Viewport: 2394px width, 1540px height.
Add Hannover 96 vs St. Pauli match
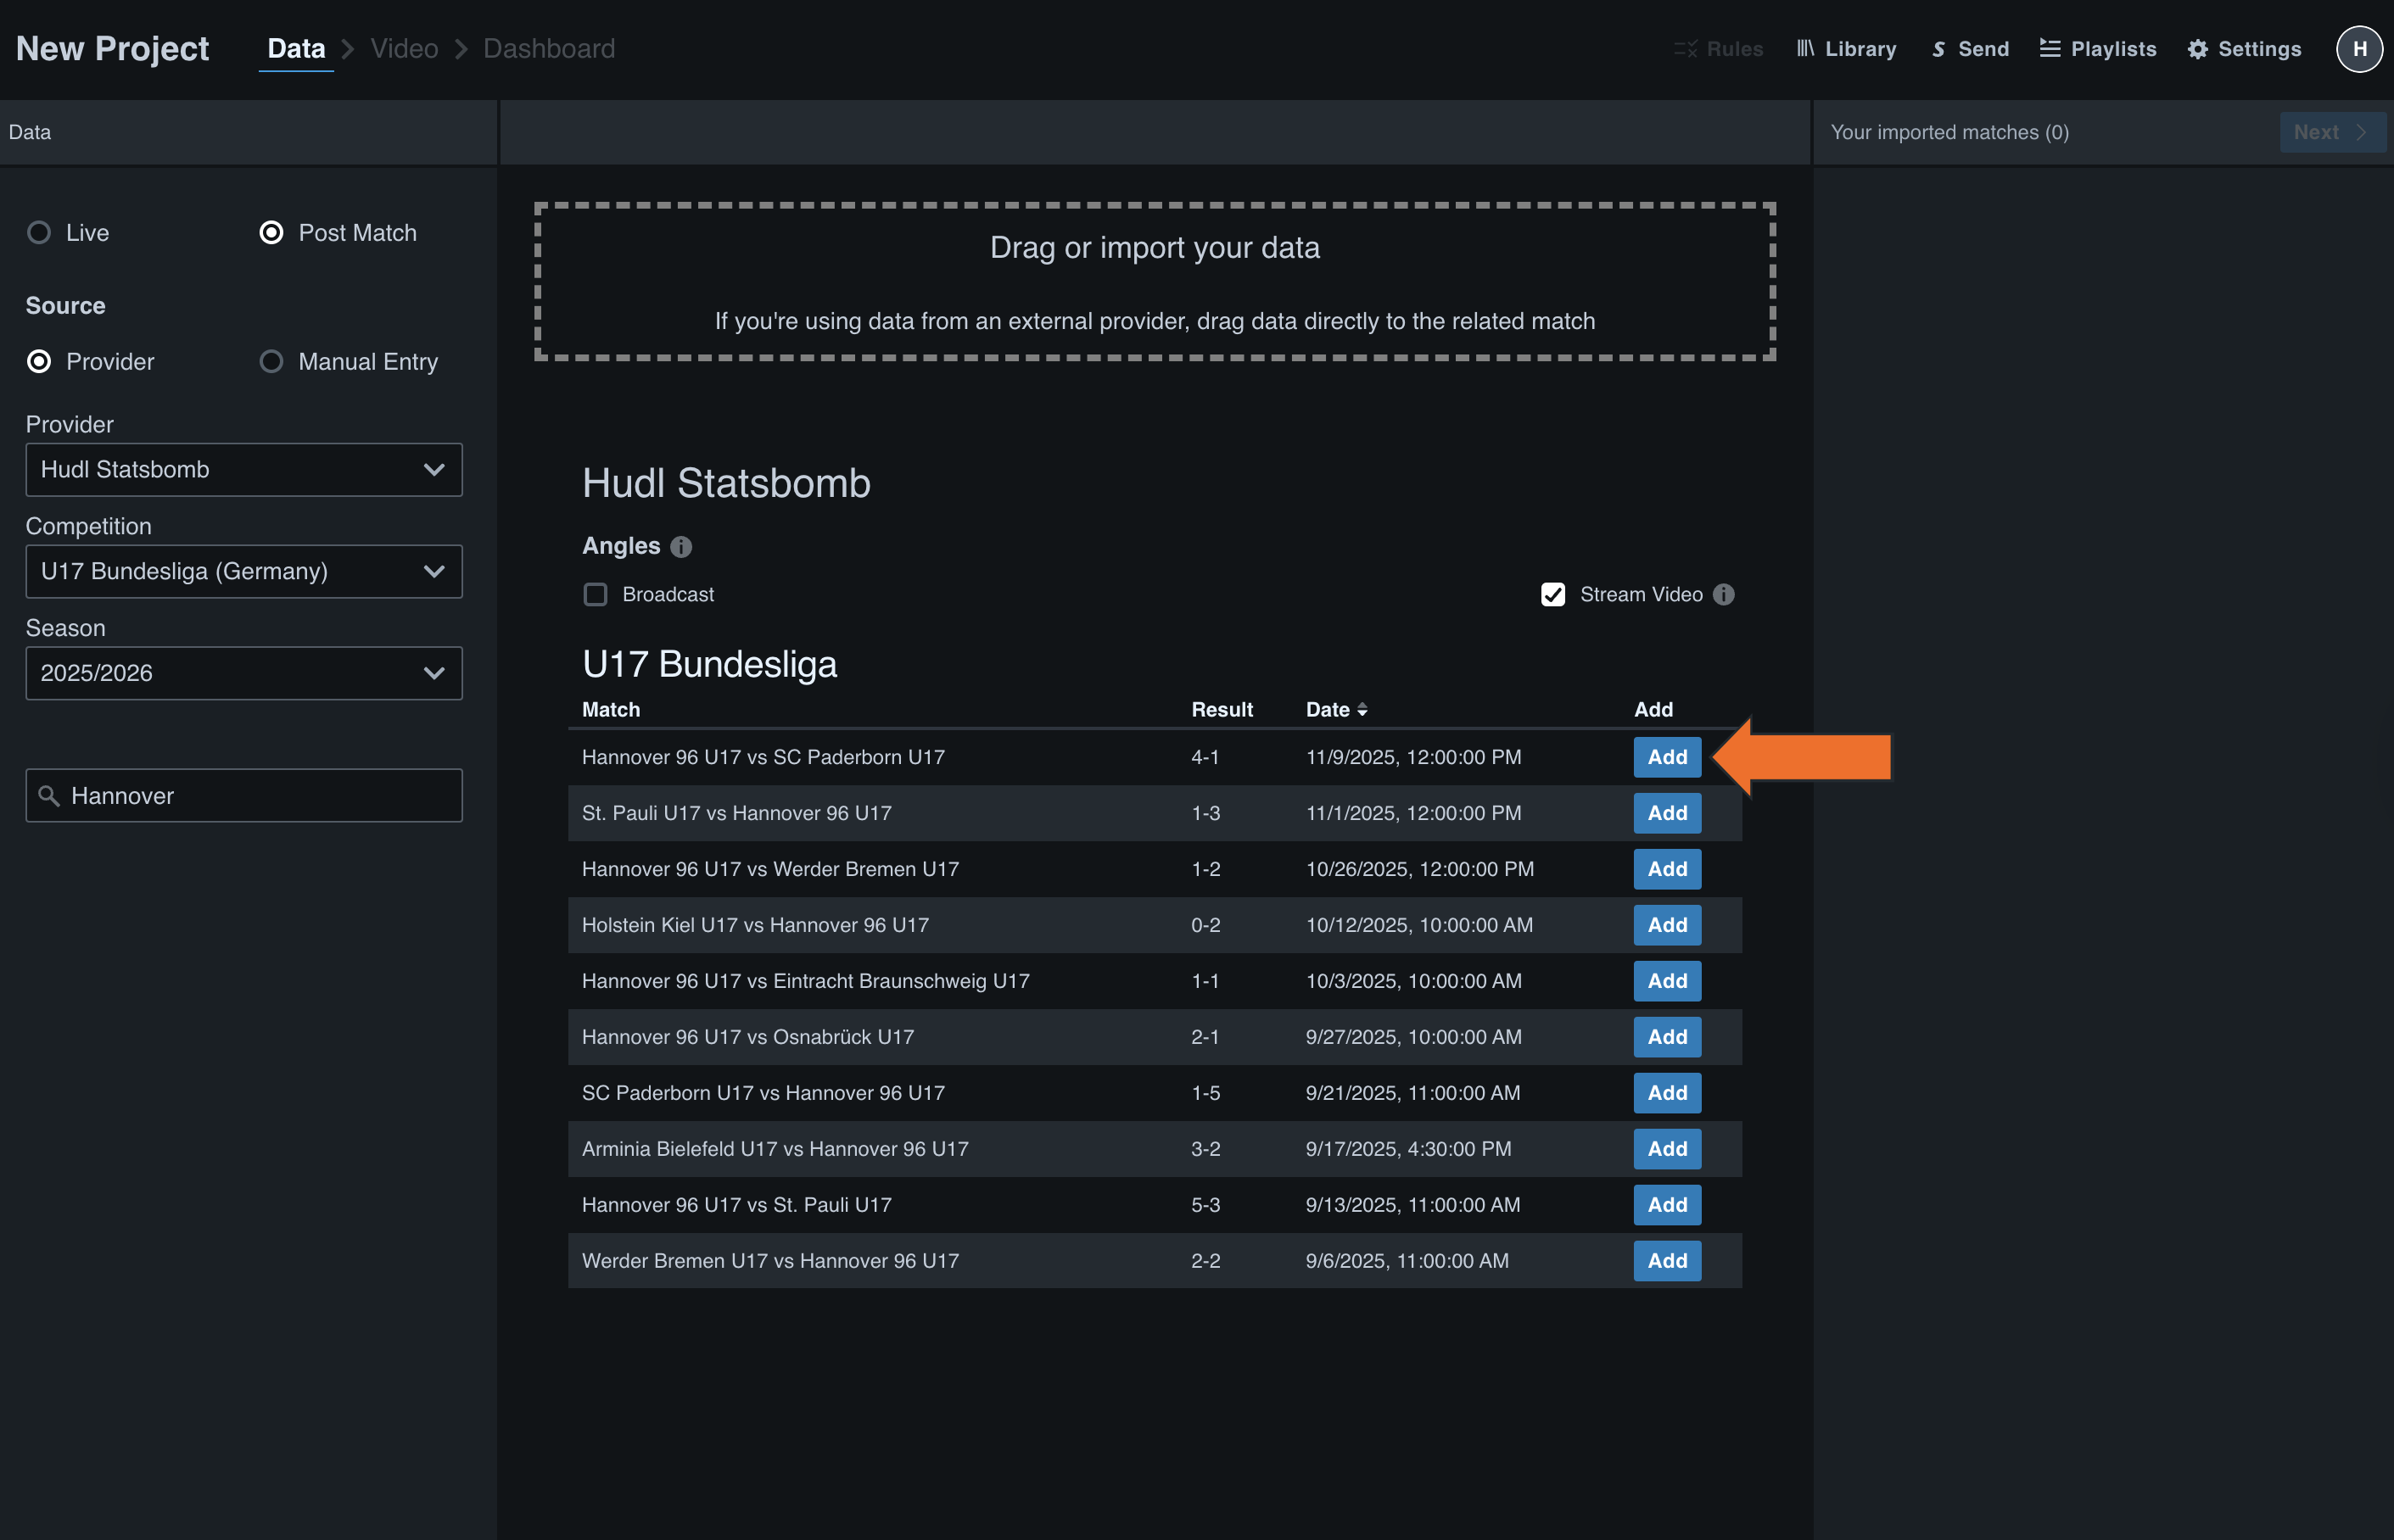(x=1667, y=1206)
